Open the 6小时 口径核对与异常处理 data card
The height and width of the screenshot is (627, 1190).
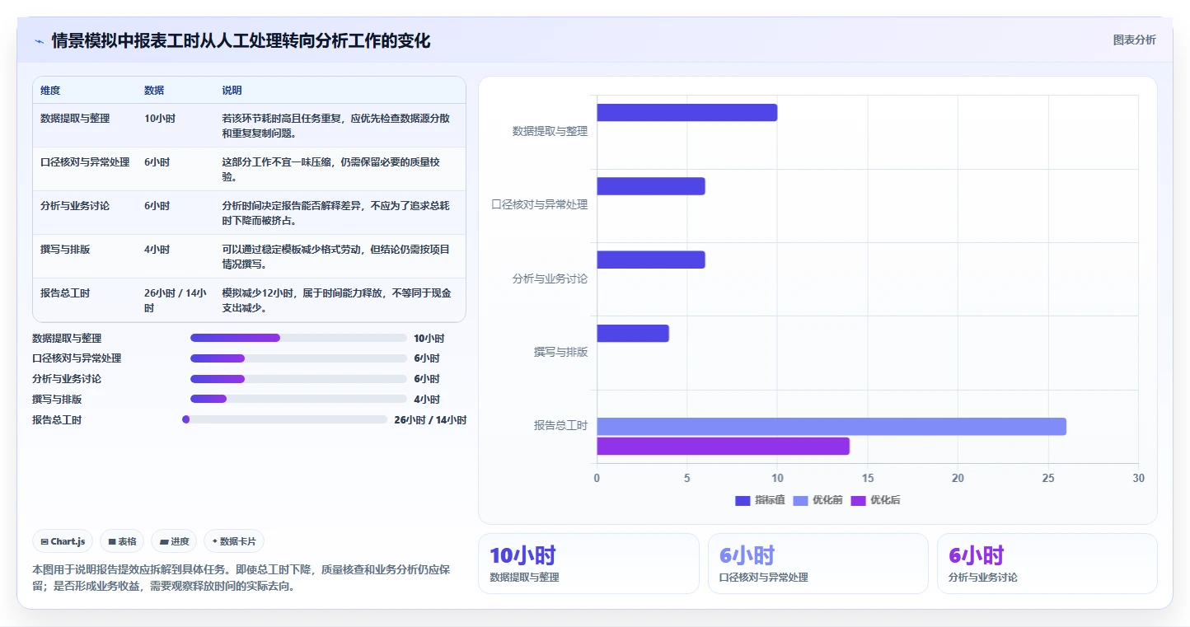pos(818,564)
